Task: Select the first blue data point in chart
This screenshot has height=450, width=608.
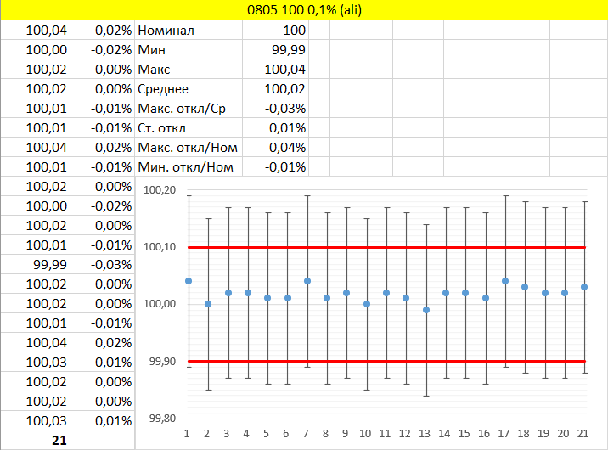Action: pos(189,281)
